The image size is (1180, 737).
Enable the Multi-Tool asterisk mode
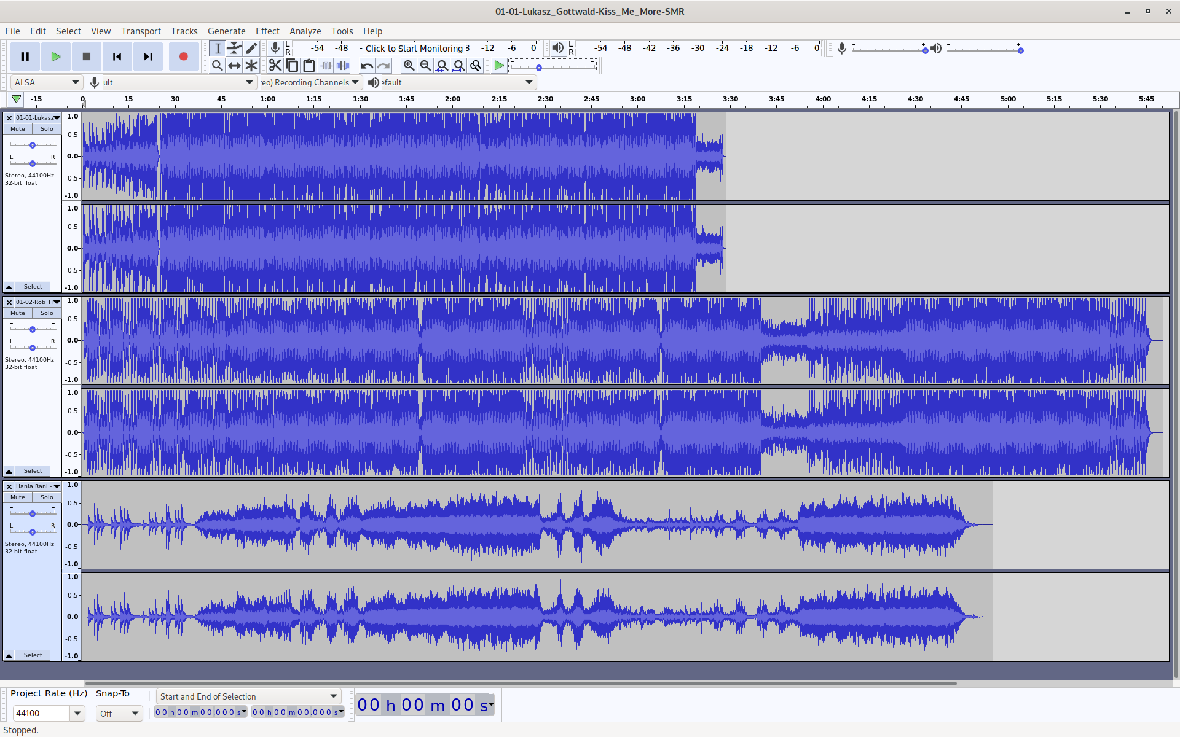tap(251, 65)
